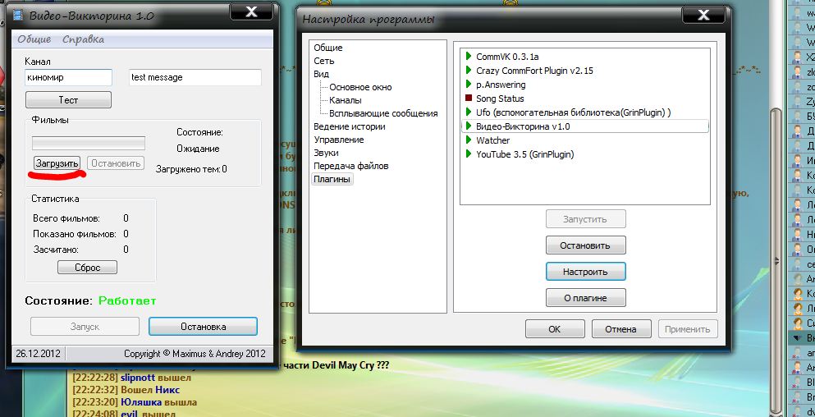
Task: Click the Канал input field with киномир
Action: point(68,77)
